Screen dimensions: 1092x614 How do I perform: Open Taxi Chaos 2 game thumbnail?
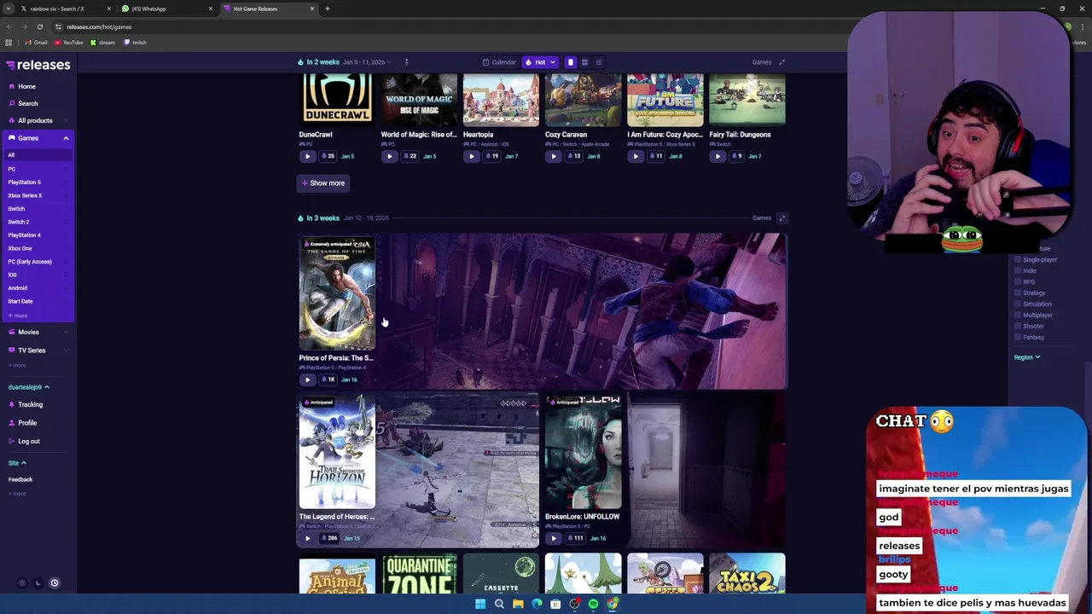(x=747, y=573)
